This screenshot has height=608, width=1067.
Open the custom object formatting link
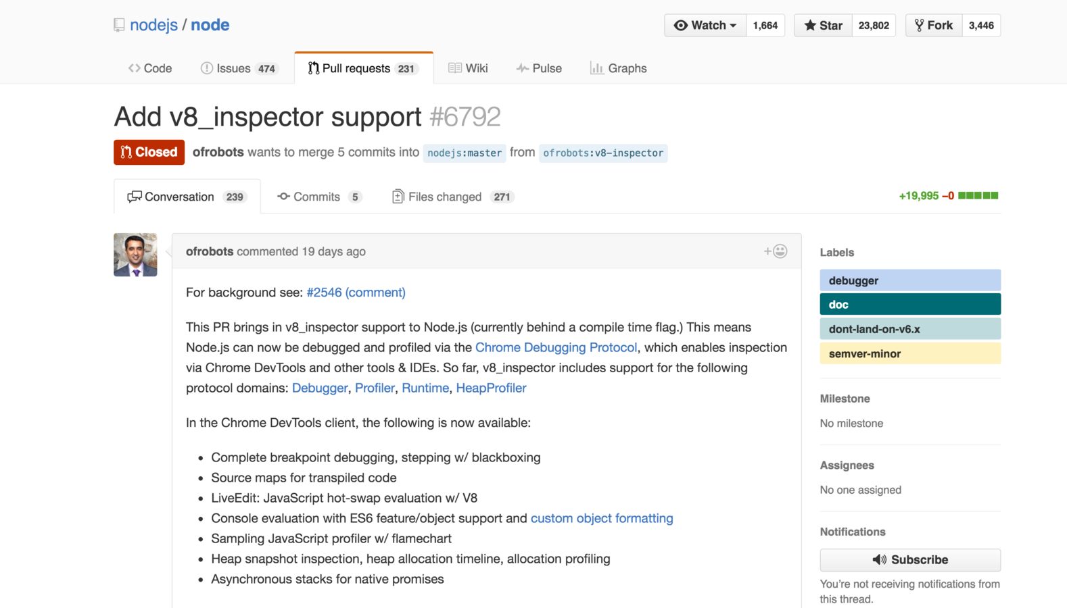tap(602, 518)
